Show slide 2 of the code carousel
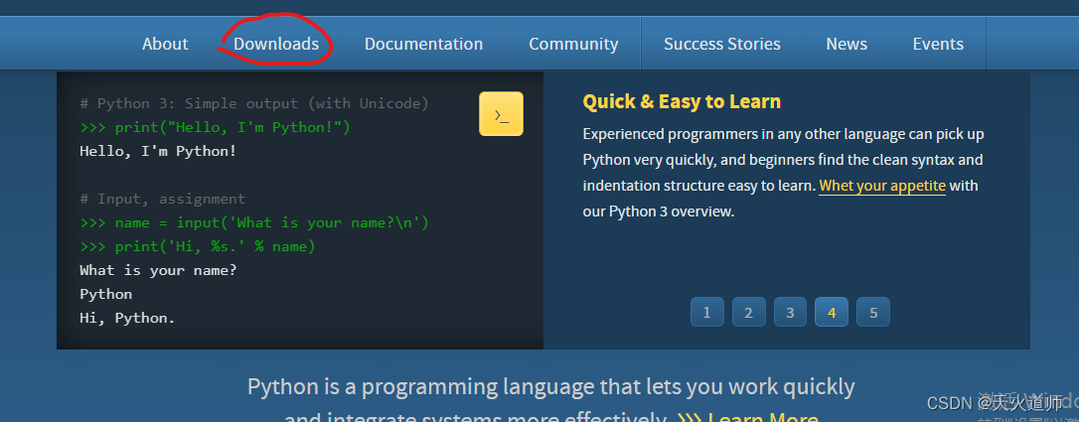 [x=749, y=312]
